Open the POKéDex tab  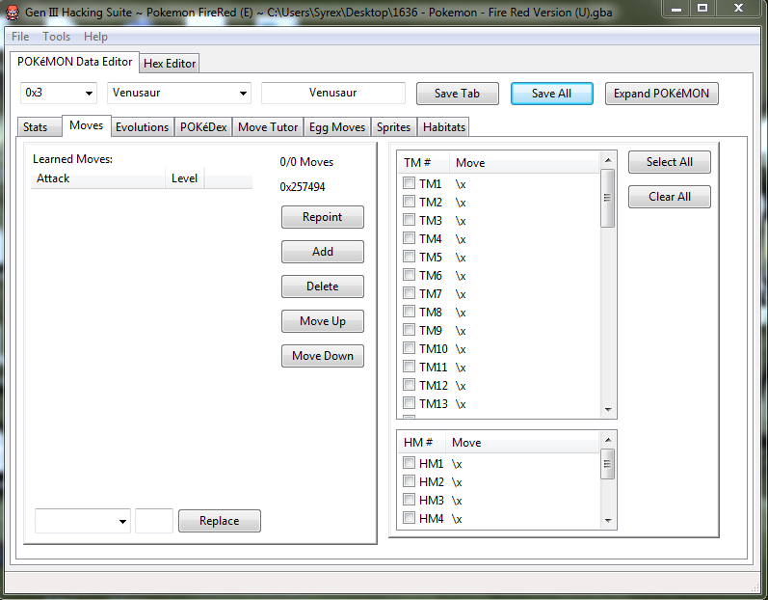coord(203,127)
